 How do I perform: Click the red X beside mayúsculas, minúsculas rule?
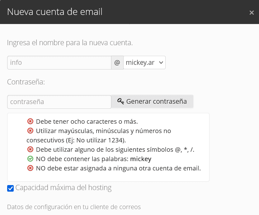(30, 131)
